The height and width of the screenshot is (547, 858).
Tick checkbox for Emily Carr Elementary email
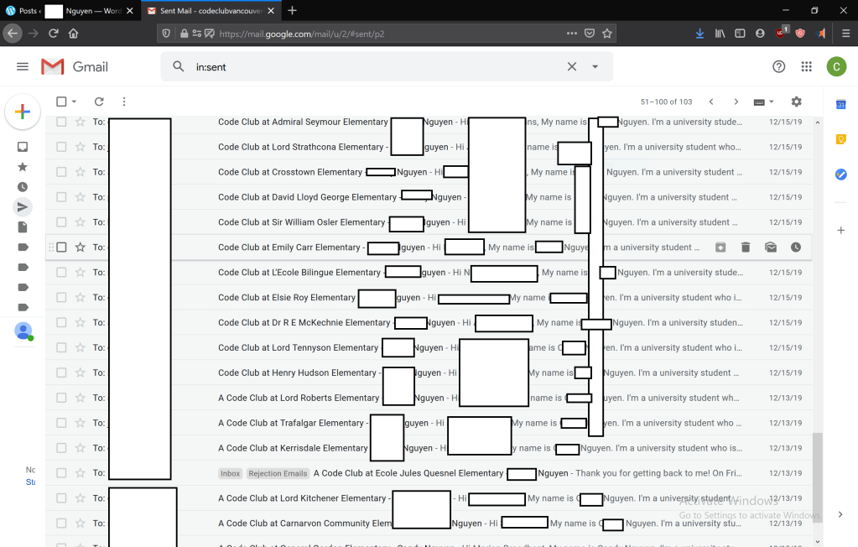tap(61, 247)
